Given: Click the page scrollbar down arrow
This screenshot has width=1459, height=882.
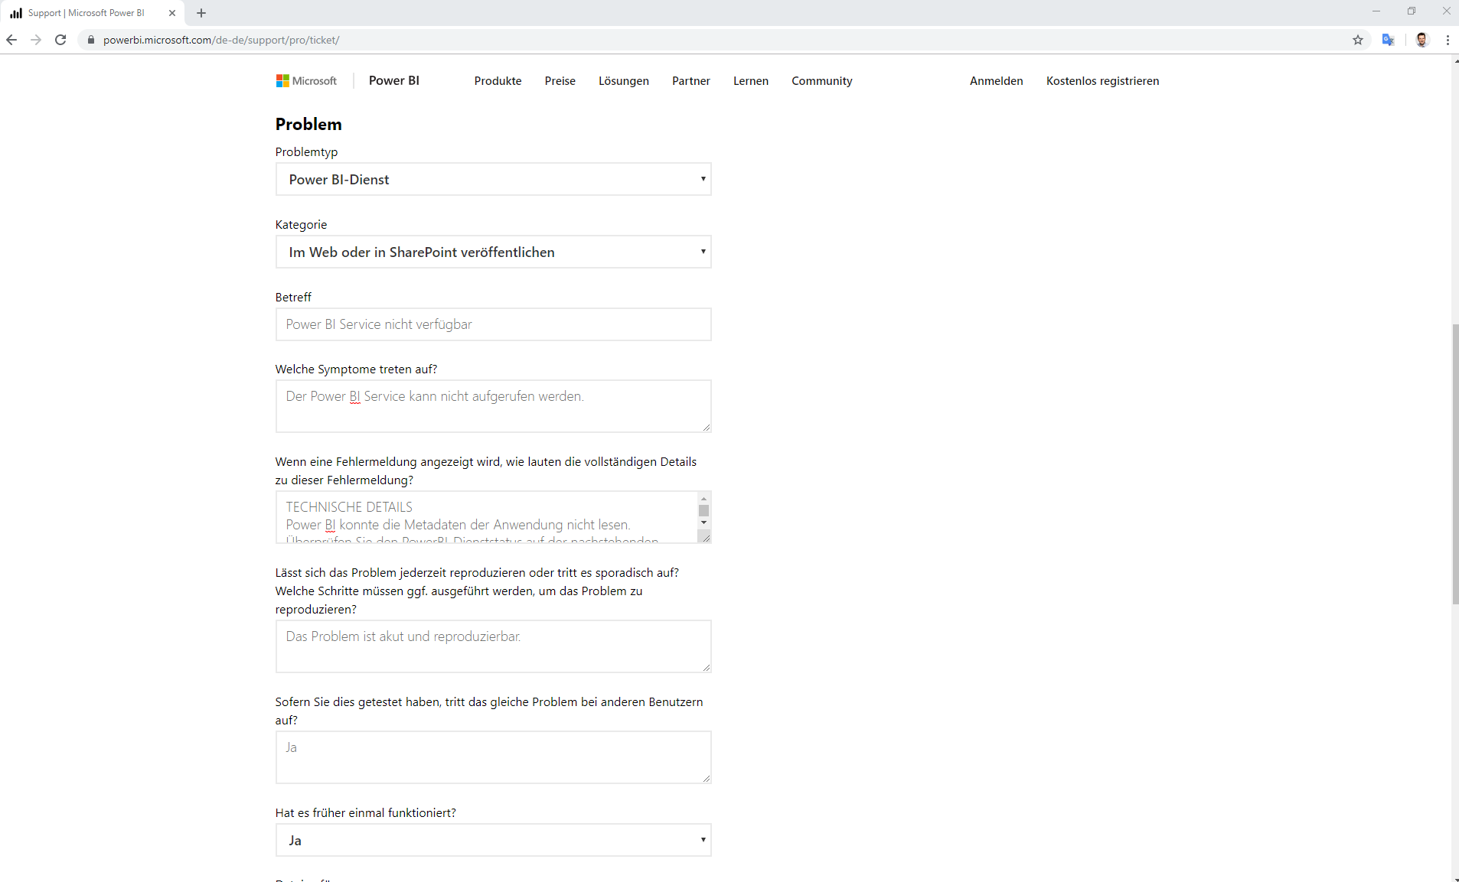Looking at the screenshot, I should click(x=1455, y=877).
